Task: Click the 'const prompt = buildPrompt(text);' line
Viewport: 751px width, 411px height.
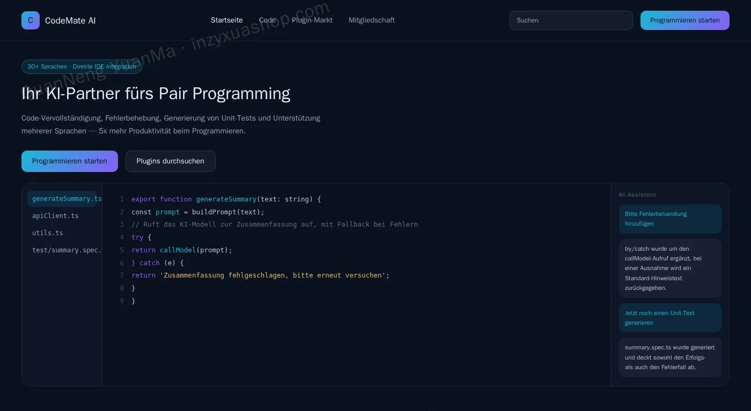Action: 198,212
